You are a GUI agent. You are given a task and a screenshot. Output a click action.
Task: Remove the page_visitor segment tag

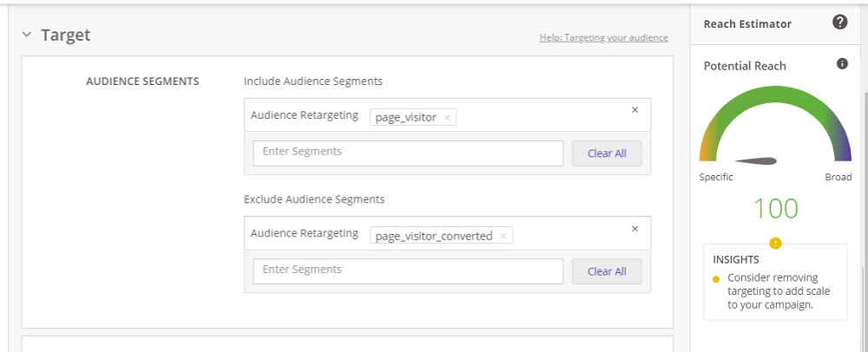coord(447,118)
